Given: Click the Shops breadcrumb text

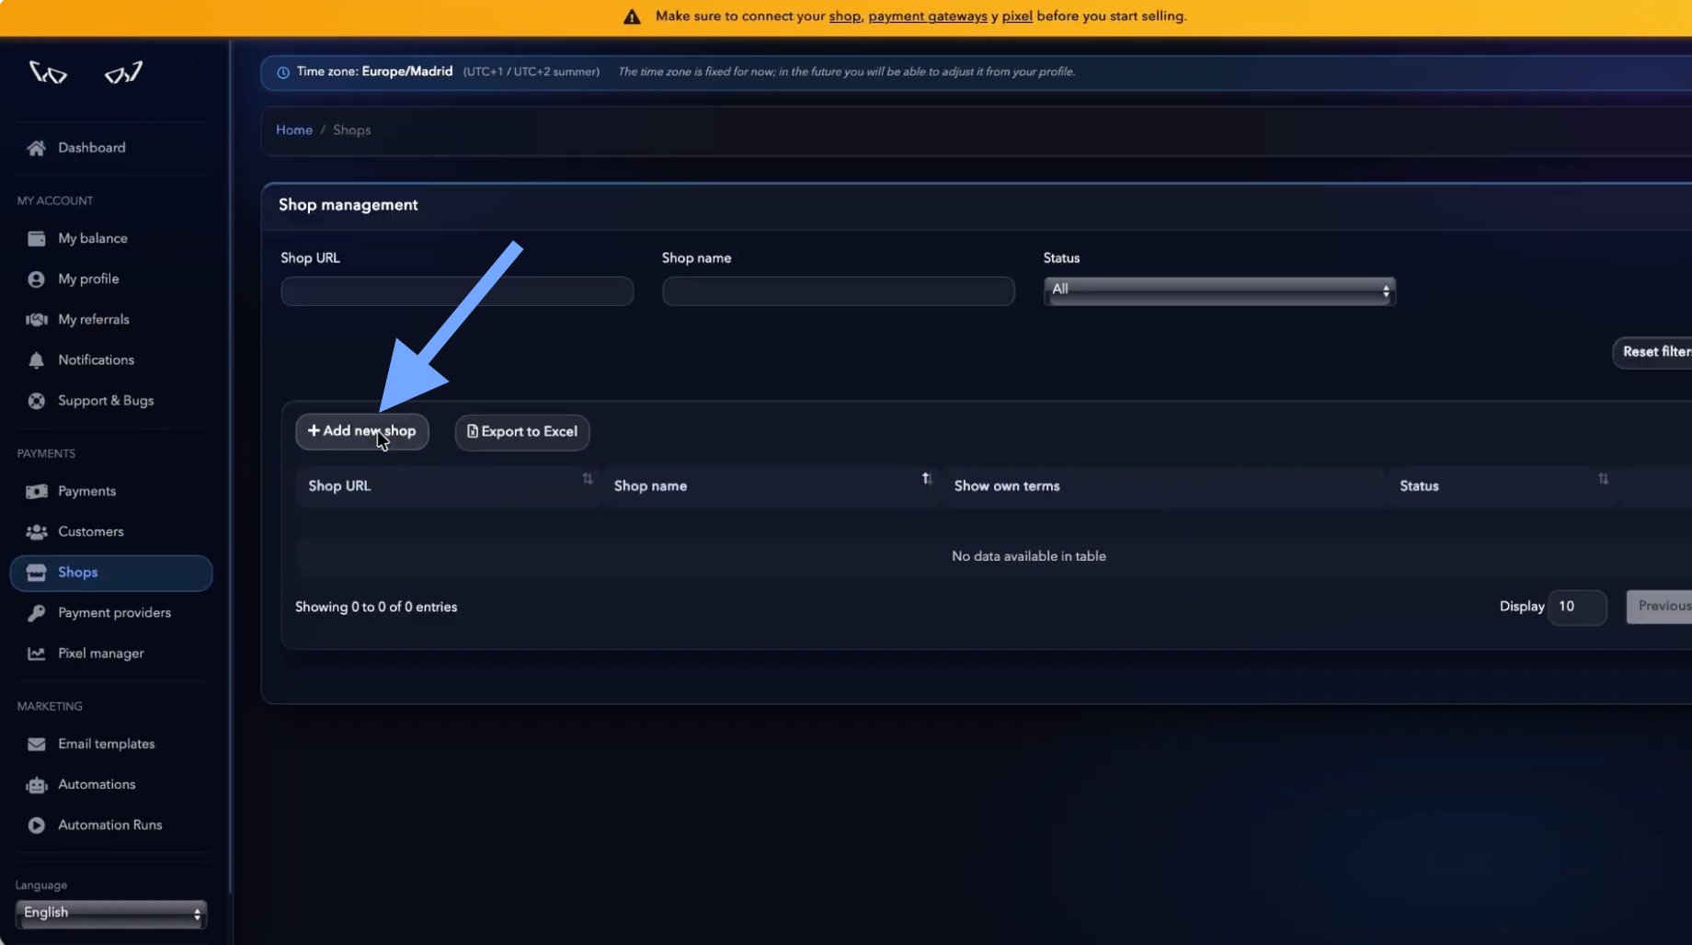Looking at the screenshot, I should 352,131.
